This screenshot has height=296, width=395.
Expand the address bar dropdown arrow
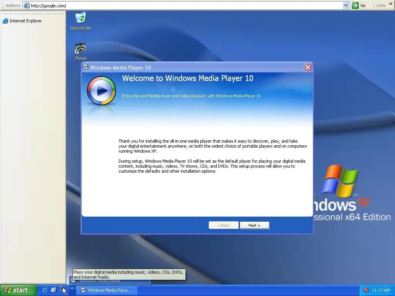[x=346, y=5]
